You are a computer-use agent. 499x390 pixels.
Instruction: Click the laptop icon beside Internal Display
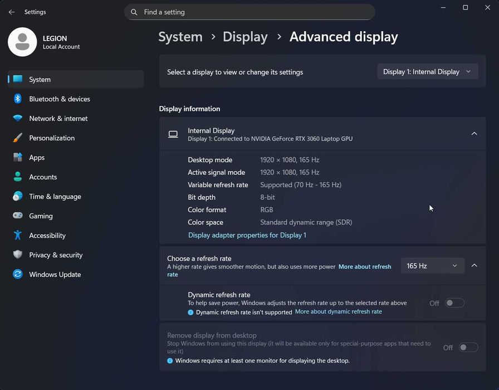click(173, 134)
